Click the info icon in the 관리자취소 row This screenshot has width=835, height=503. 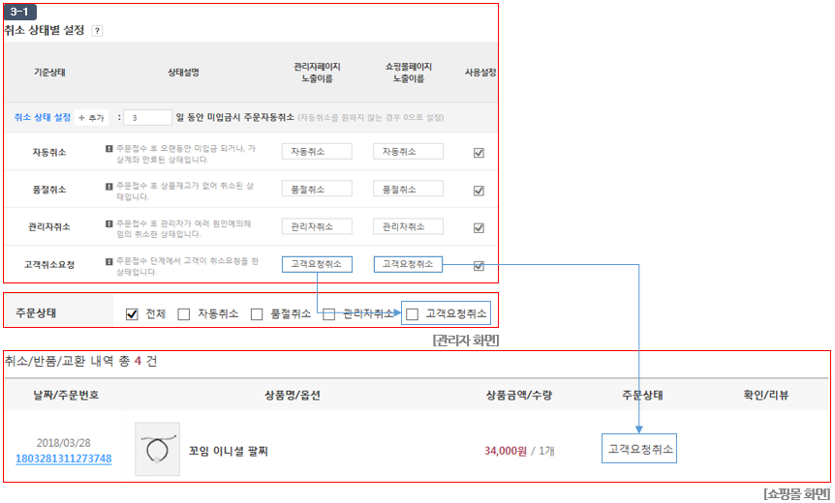108,223
